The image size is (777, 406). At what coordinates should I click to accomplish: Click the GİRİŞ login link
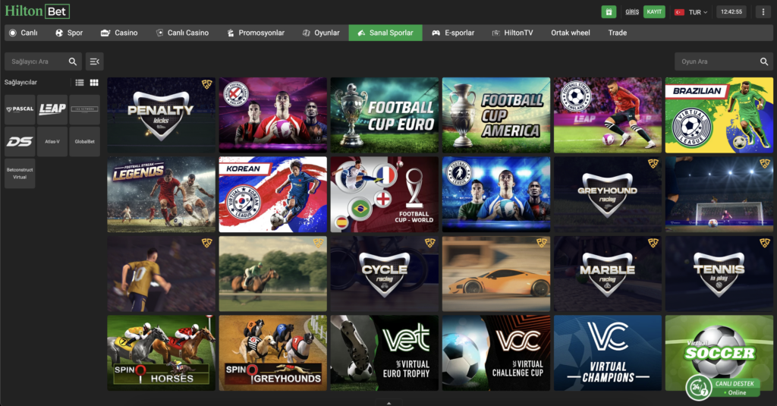(631, 12)
